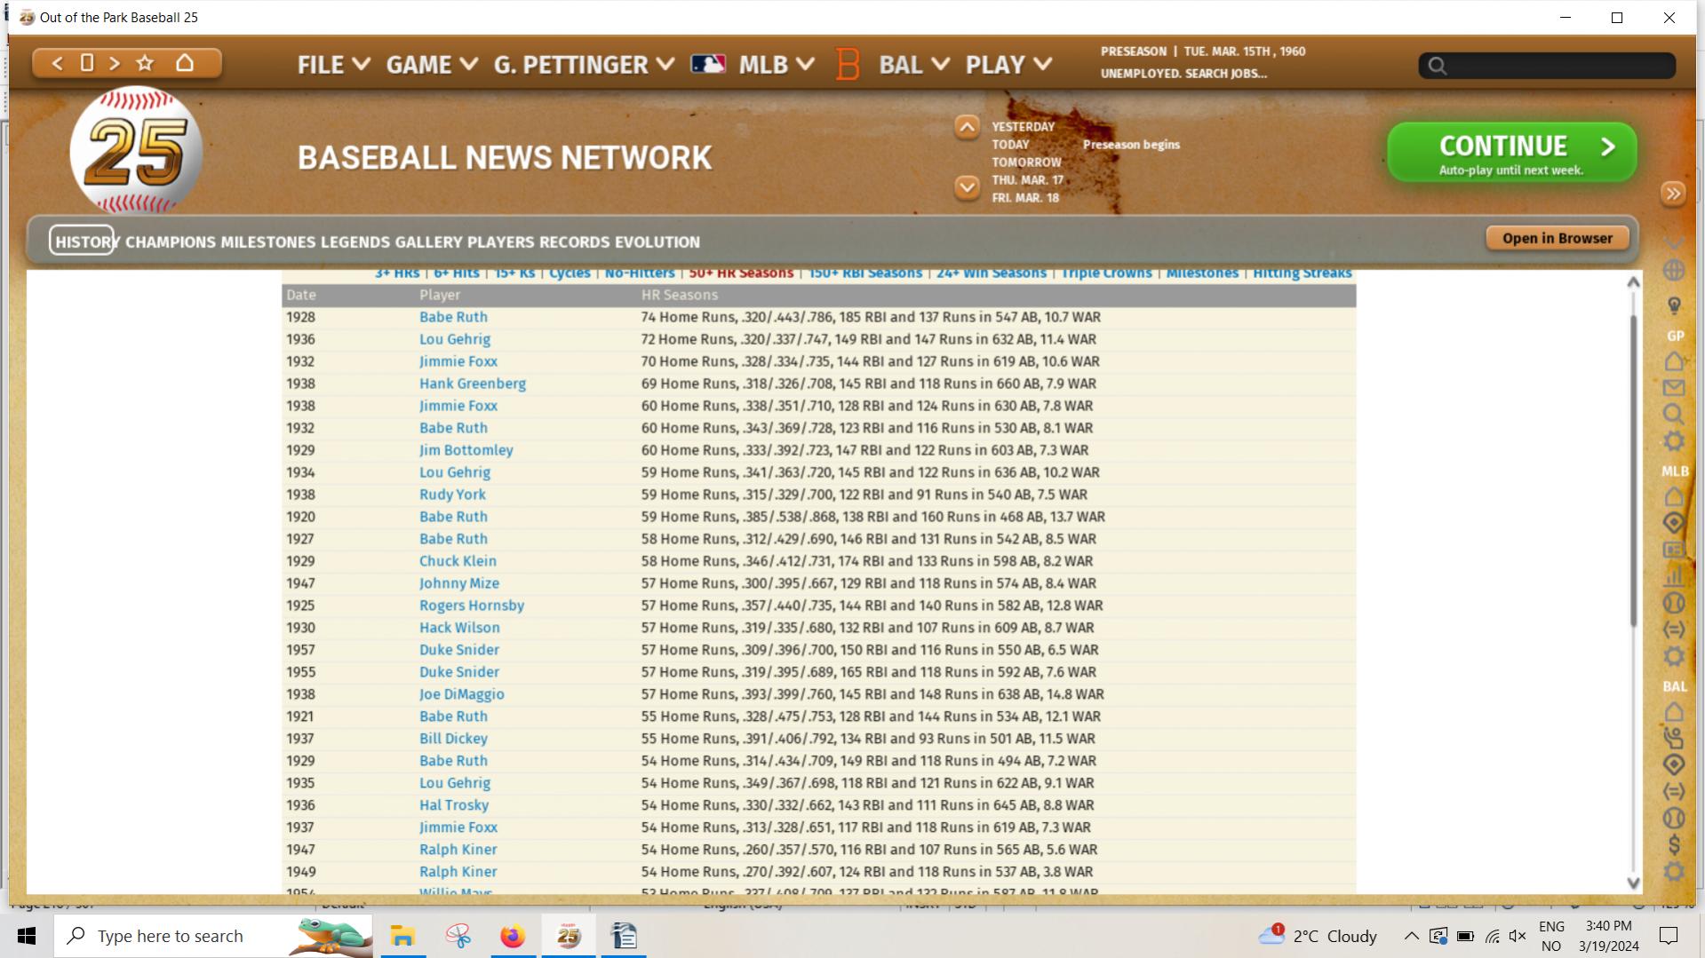Click the star bookmark icon
The width and height of the screenshot is (1705, 958).
click(145, 63)
